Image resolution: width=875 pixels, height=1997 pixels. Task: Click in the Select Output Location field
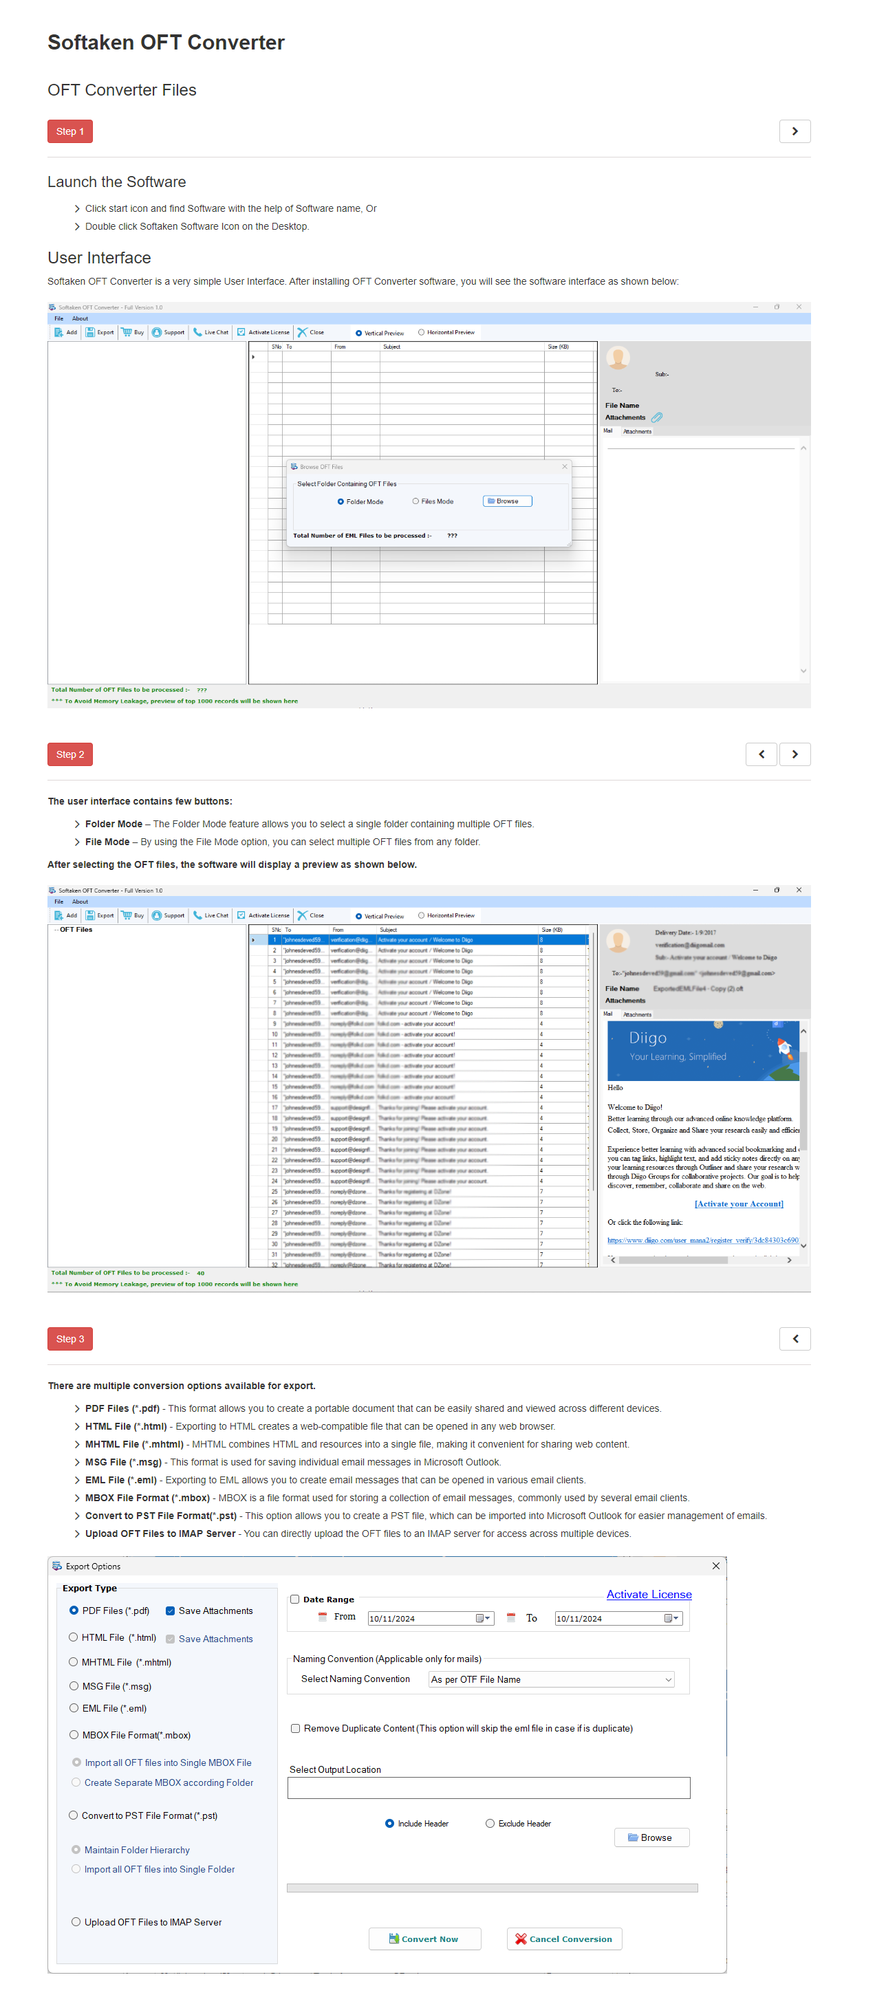click(488, 1788)
